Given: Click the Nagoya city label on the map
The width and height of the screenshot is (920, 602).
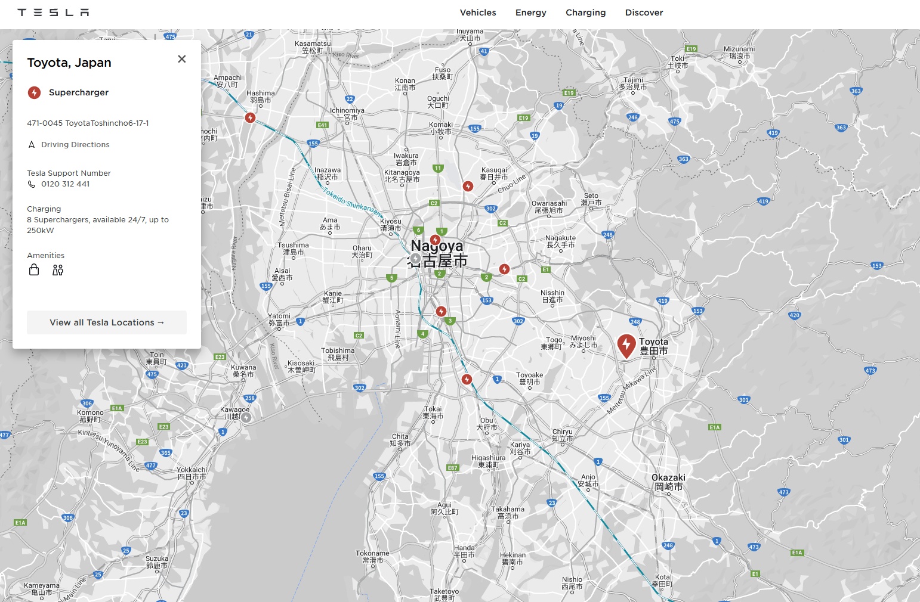Looking at the screenshot, I should (437, 253).
